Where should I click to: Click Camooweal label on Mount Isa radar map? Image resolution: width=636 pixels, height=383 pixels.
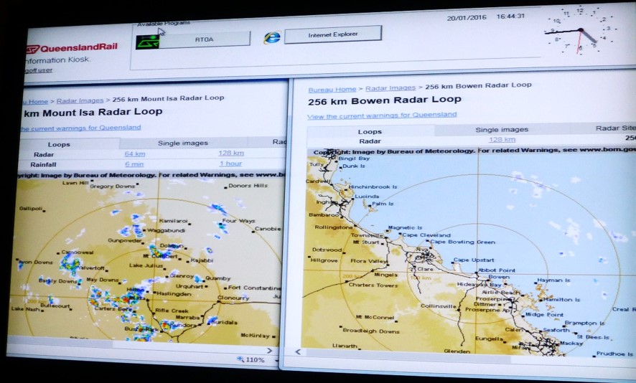pyautogui.click(x=77, y=252)
